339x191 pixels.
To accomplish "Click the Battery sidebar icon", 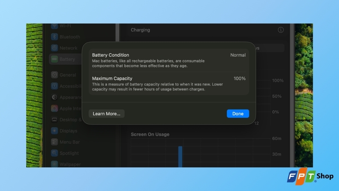I will [55, 59].
